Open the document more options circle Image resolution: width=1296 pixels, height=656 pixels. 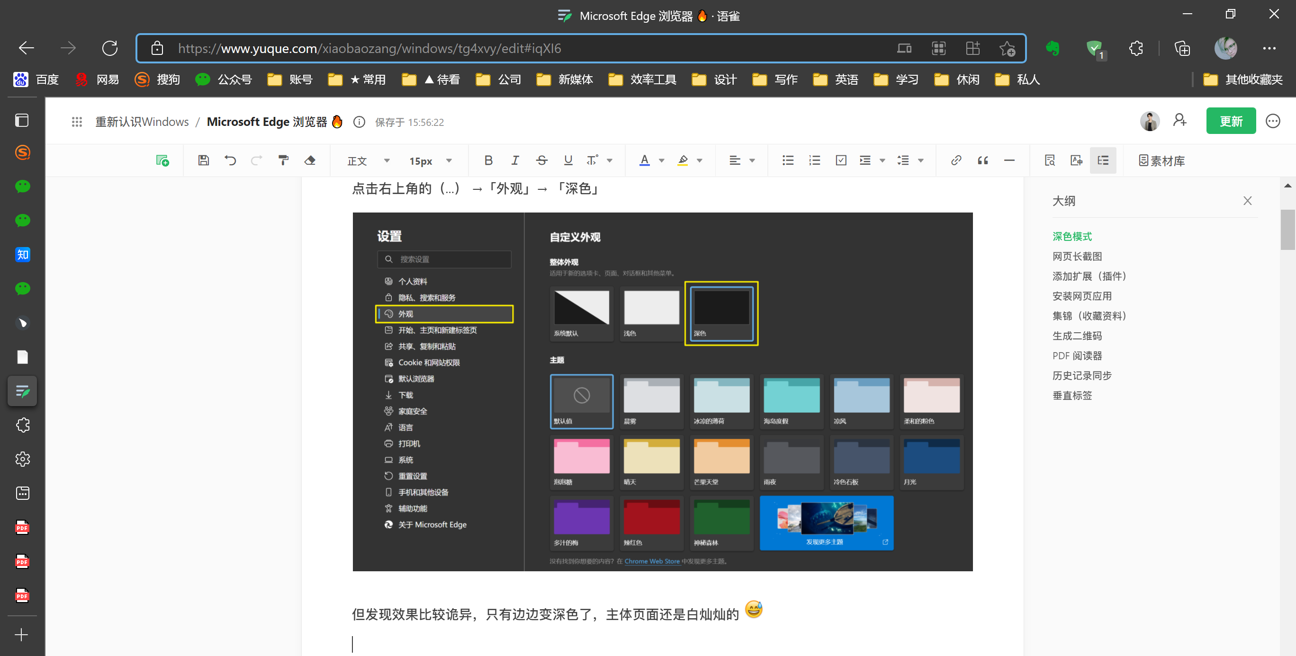1272,121
